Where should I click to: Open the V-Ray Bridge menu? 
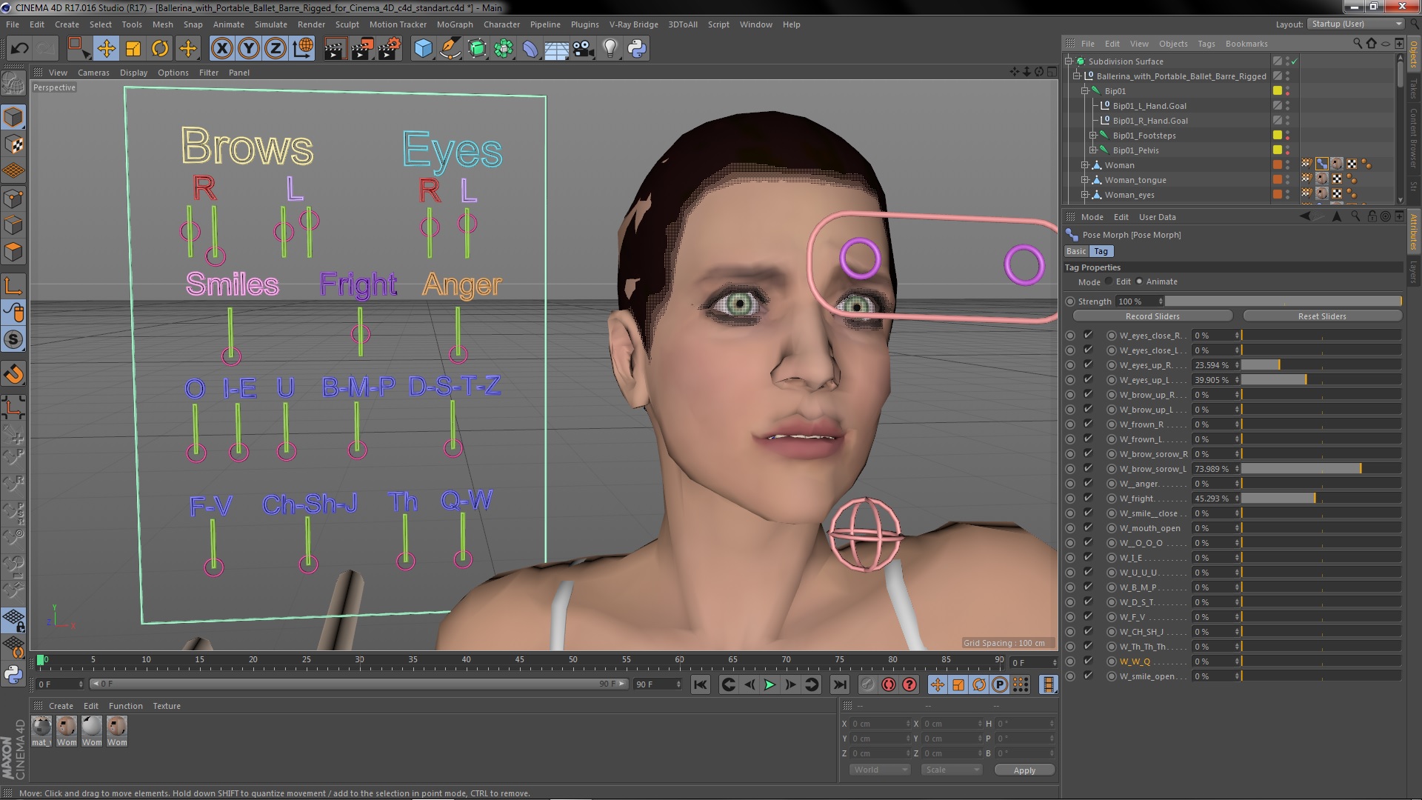[633, 24]
